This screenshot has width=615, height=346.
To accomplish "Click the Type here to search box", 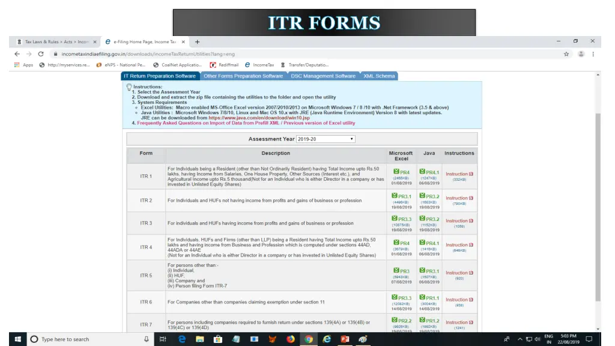I will coord(90,339).
